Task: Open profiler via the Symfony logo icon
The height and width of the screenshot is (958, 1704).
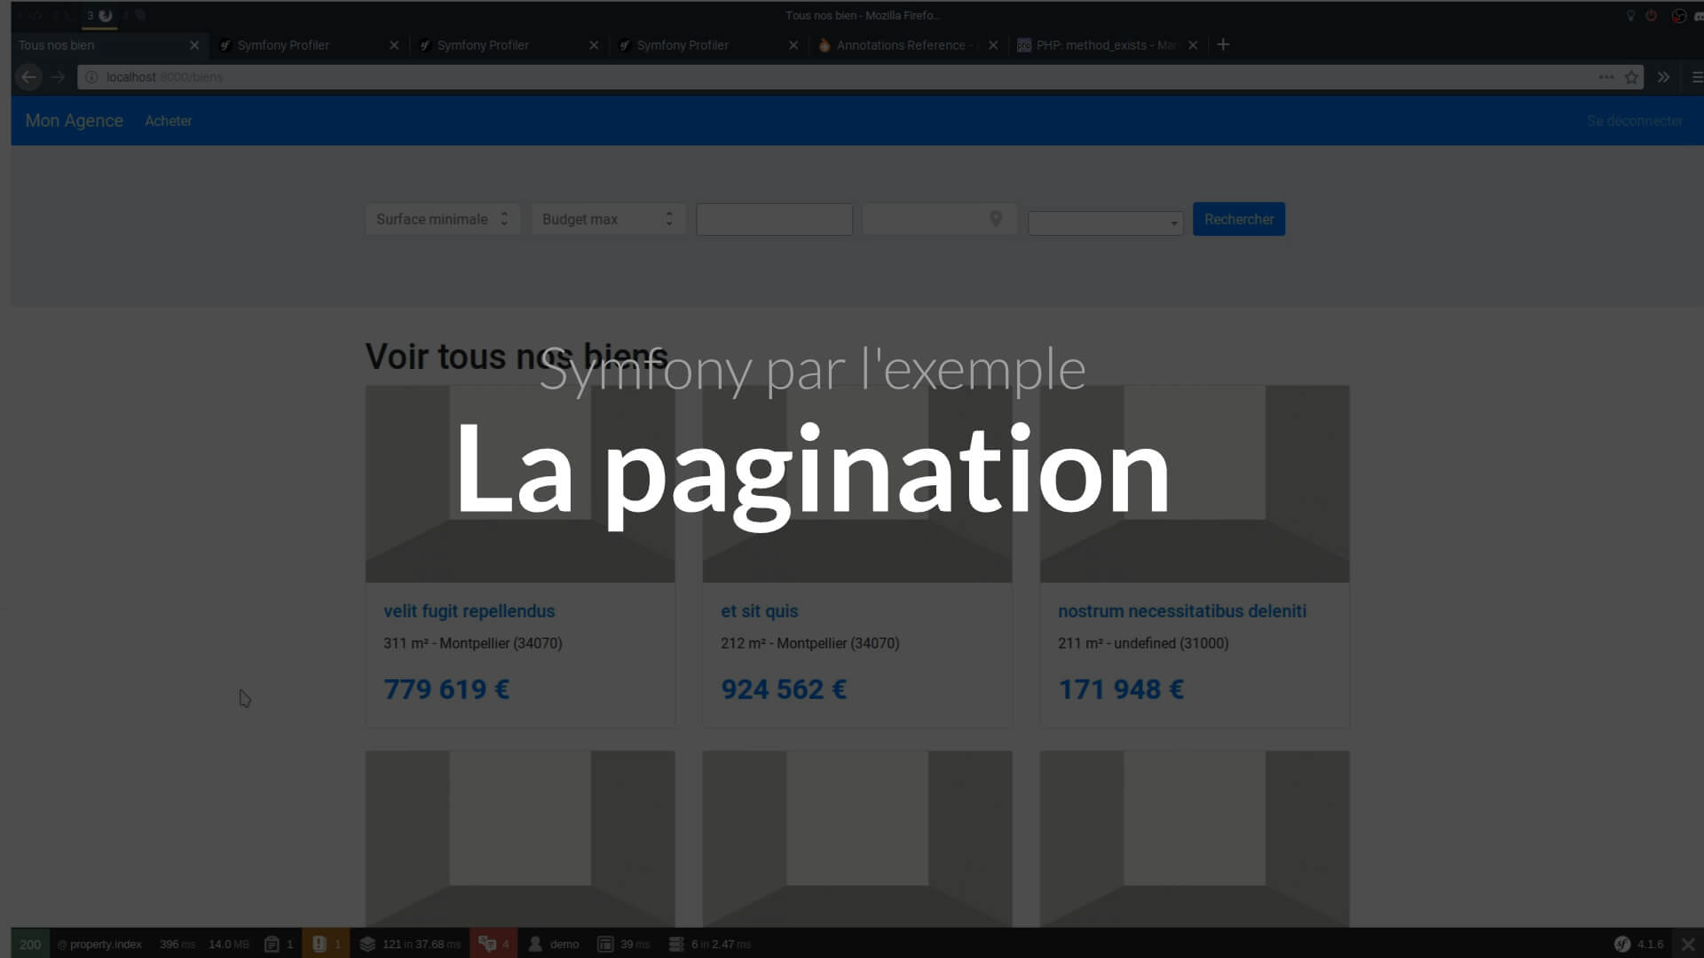Action: [x=1623, y=944]
